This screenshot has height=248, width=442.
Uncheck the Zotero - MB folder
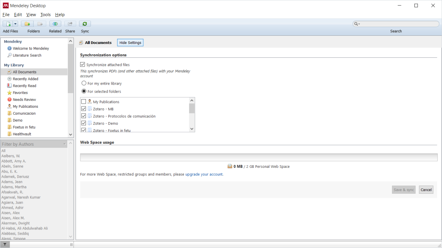click(83, 109)
